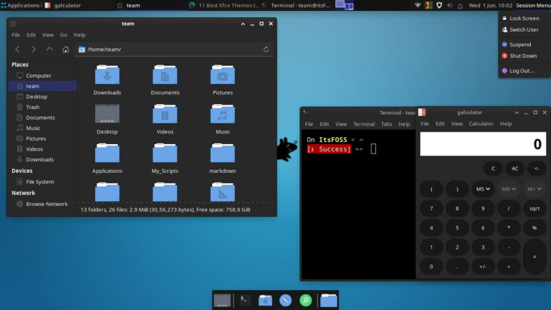Open the Downloads folder icon

107,74
